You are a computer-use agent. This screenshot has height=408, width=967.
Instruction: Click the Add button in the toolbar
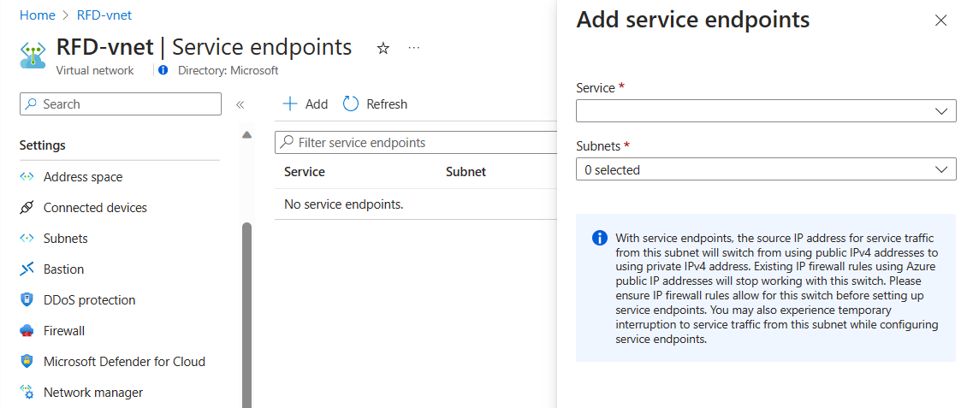pos(306,104)
